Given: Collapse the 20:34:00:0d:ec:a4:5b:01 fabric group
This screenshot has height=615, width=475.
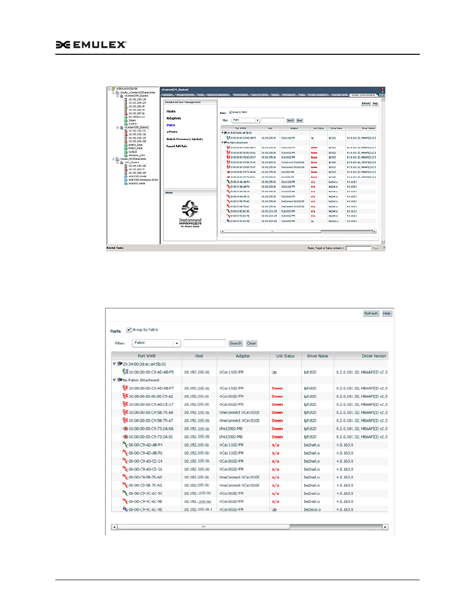Looking at the screenshot, I should coord(114,364).
